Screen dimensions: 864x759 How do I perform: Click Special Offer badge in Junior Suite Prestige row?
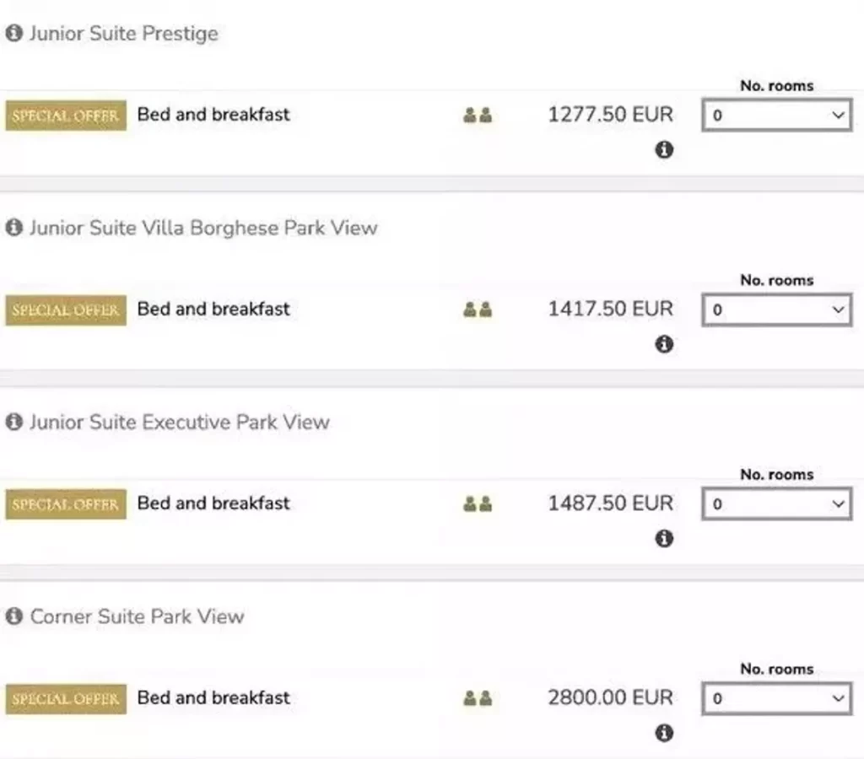pyautogui.click(x=66, y=116)
